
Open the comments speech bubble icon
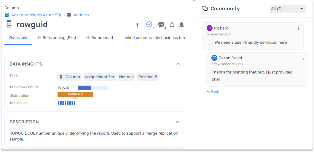[x=161, y=25]
